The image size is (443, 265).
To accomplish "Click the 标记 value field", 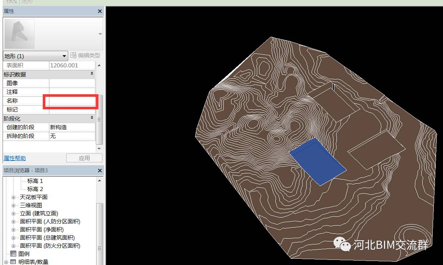I will tap(72, 110).
